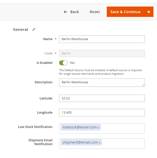Focus the Name field with Berlin Warehouse
The width and height of the screenshot is (157, 158).
coord(102,39)
